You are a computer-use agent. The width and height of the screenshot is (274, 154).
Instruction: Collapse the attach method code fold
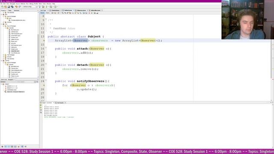coord(46,47)
